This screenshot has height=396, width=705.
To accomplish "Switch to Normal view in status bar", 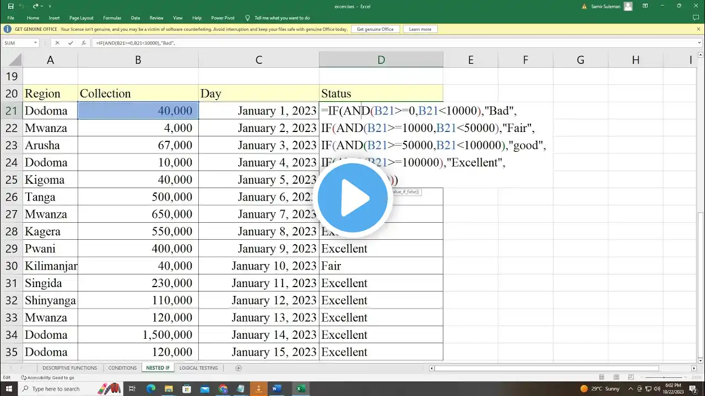I will 601,377.
